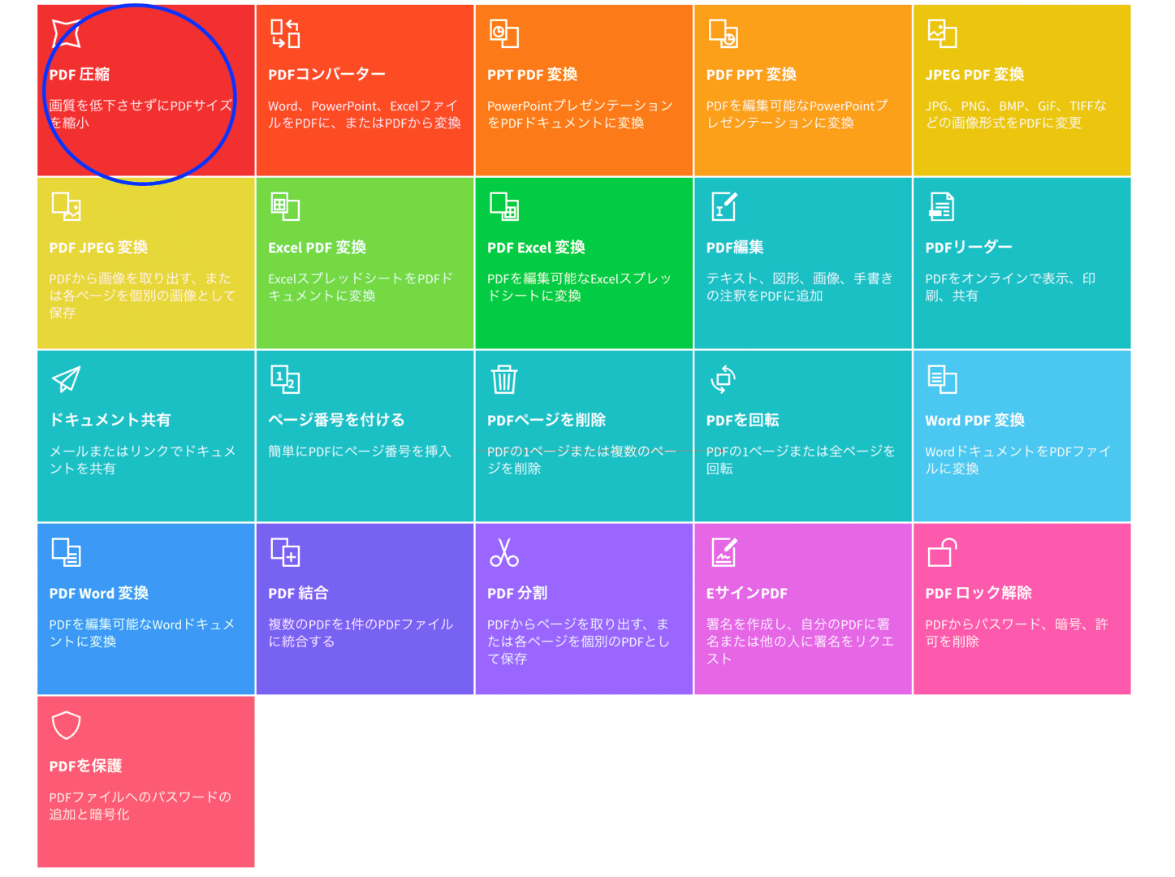The image size is (1175, 877).
Task: Click the PDF圧縮 compress icon
Action: [x=66, y=33]
